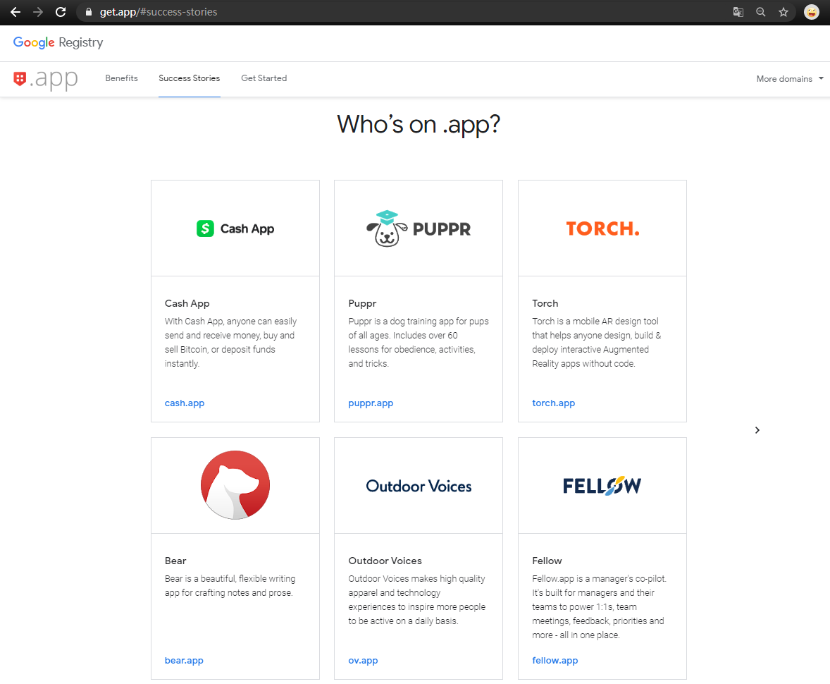This screenshot has height=684, width=830.
Task: Visit the puppr.app link
Action: click(x=371, y=403)
